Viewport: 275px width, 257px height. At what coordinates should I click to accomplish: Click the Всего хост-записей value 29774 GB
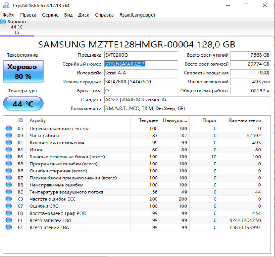click(x=250, y=64)
